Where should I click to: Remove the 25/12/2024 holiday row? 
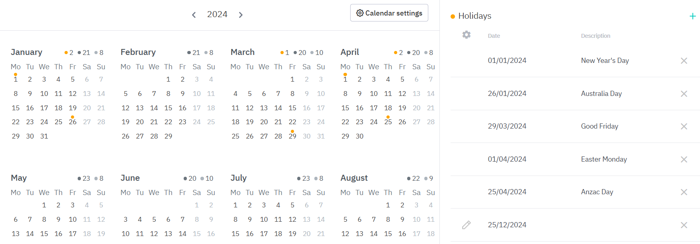point(684,225)
